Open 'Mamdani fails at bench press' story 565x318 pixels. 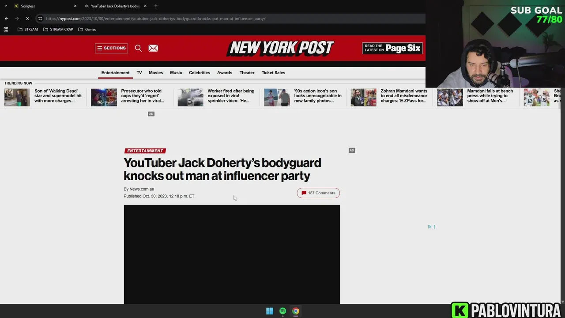(490, 96)
